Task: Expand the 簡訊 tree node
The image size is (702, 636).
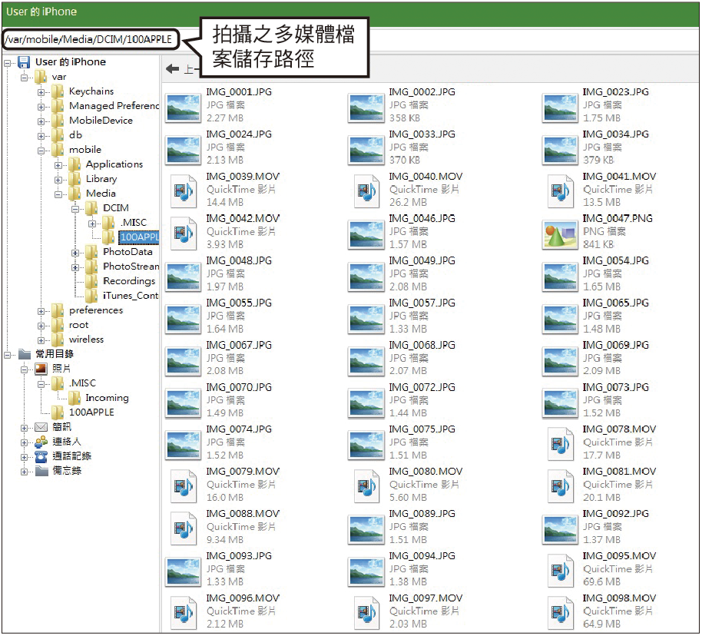Action: point(24,428)
